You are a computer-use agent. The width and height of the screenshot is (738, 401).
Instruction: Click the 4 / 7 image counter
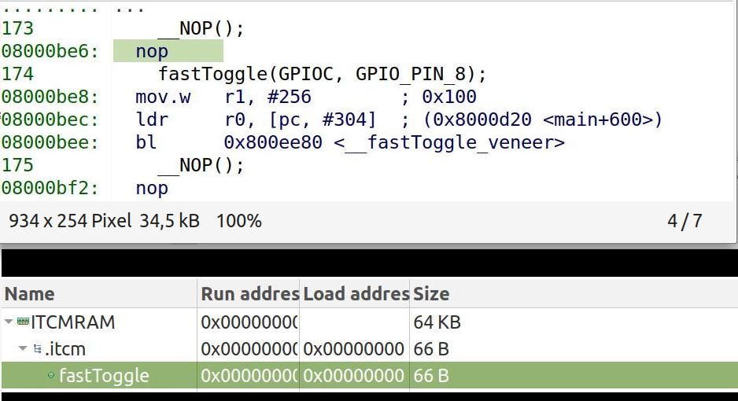click(684, 220)
